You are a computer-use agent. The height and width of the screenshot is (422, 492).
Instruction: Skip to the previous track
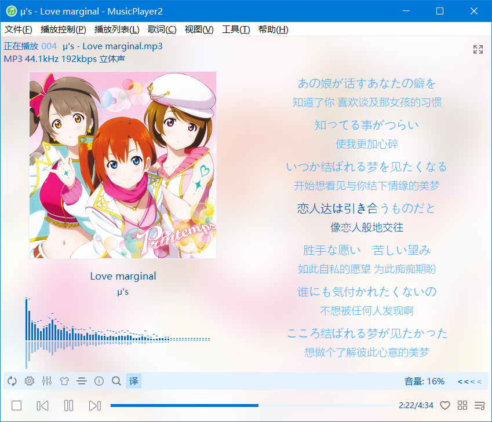tap(42, 405)
